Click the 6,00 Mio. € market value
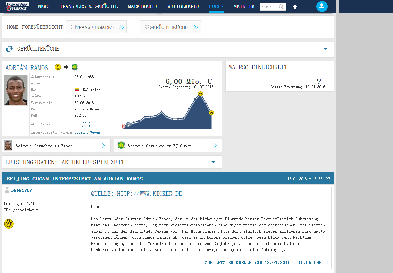 click(x=188, y=81)
